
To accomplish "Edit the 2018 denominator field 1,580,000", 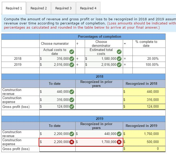I will pyautogui.click(x=104, y=59).
